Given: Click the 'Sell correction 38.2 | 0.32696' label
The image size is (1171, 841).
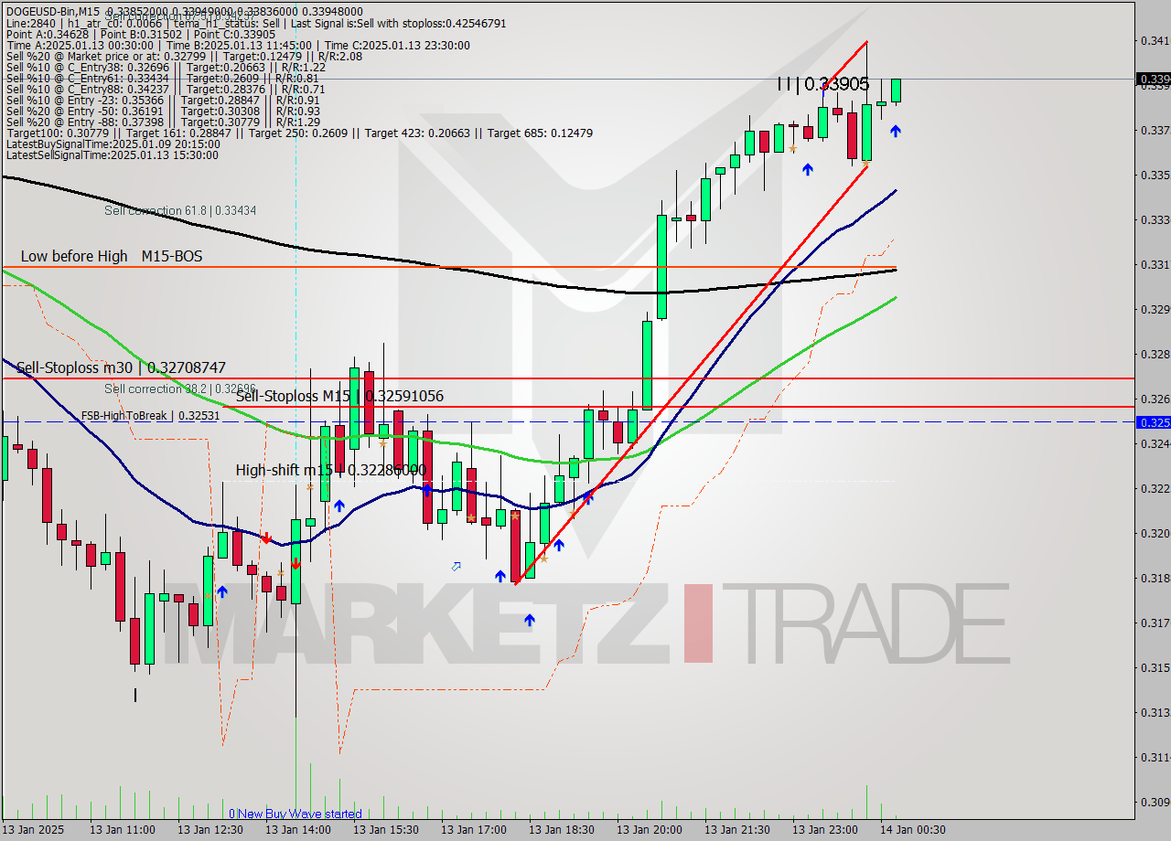Looking at the screenshot, I should 180,389.
